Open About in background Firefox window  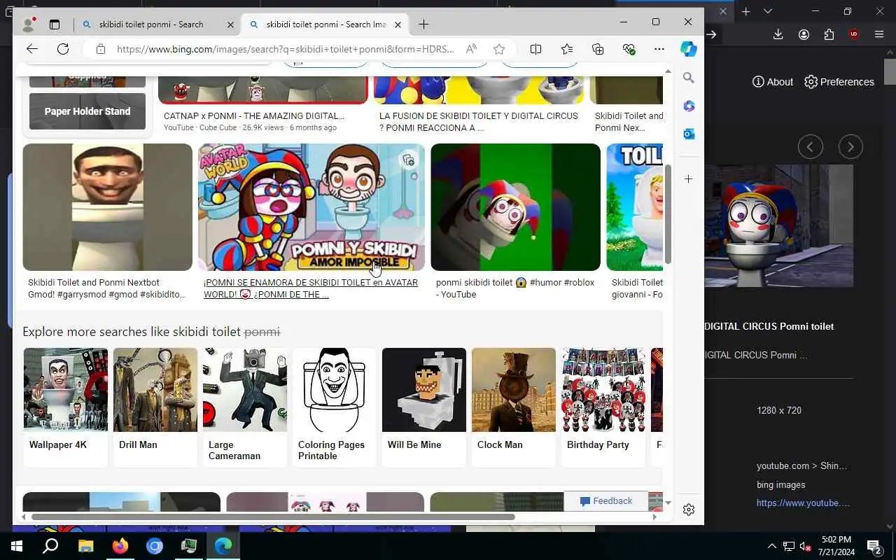tap(773, 82)
